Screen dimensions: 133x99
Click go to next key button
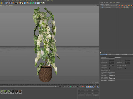tap(75, 87)
